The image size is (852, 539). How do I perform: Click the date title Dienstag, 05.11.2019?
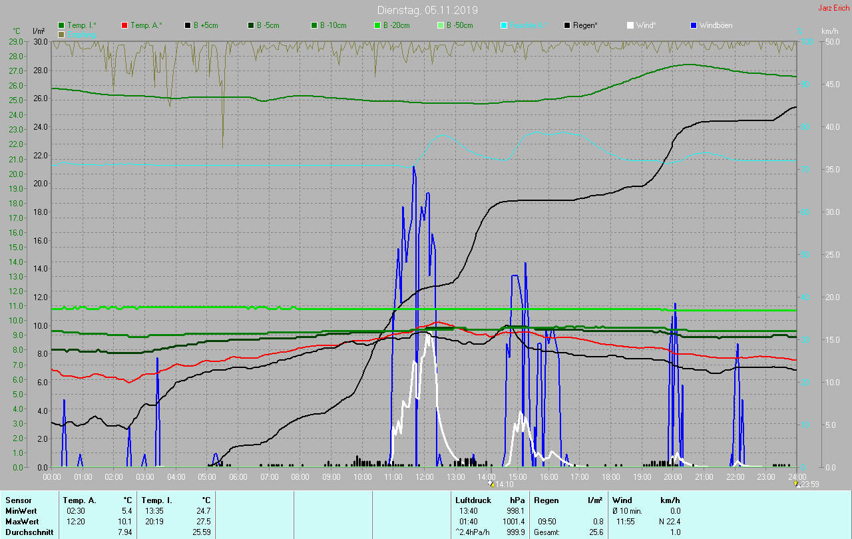coord(427,10)
